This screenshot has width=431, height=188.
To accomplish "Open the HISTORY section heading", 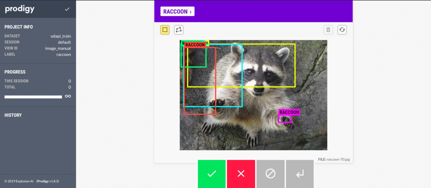I will (x=13, y=115).
